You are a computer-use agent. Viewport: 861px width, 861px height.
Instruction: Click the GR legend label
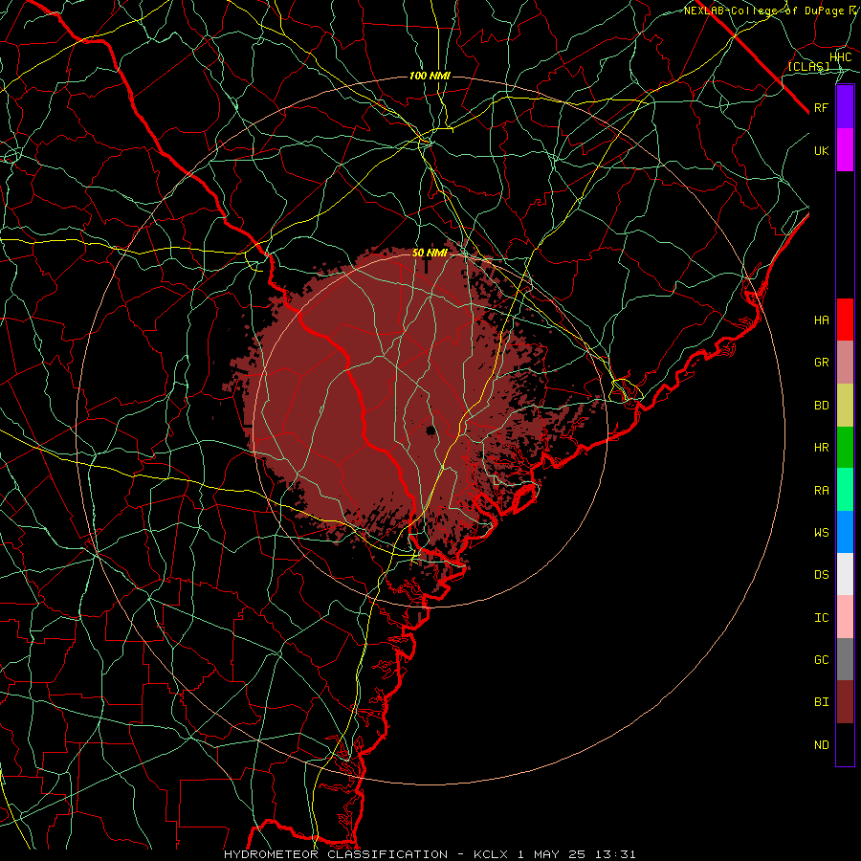pos(821,363)
